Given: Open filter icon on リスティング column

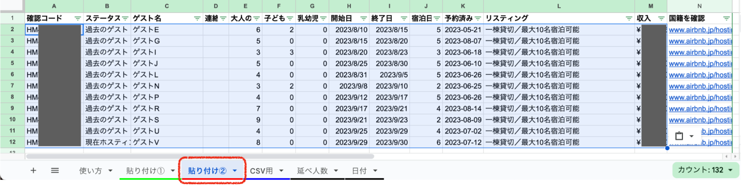Looking at the screenshot, I should coord(629,19).
